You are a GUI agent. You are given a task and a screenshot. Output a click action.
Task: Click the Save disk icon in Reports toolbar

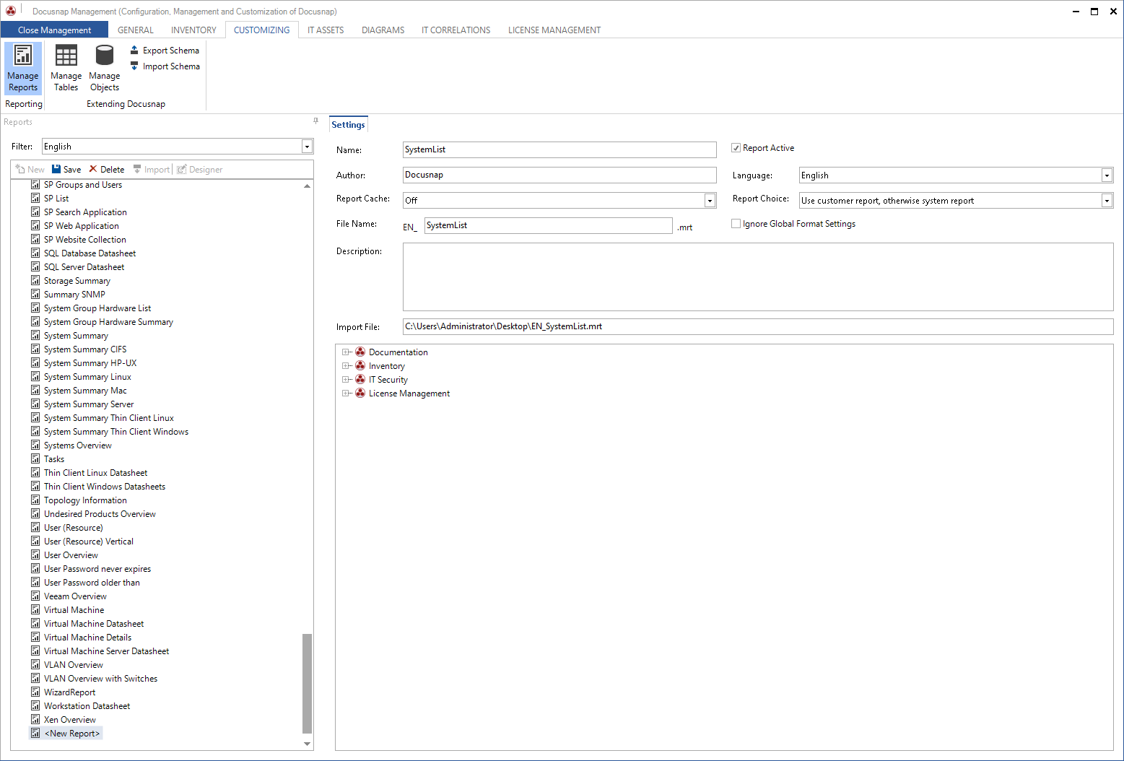(56, 169)
